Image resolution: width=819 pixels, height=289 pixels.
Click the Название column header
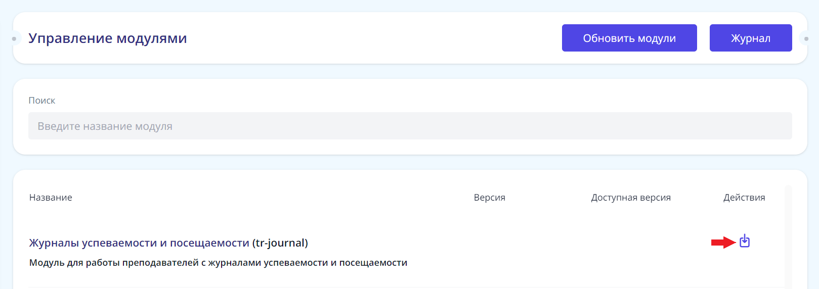tap(51, 198)
